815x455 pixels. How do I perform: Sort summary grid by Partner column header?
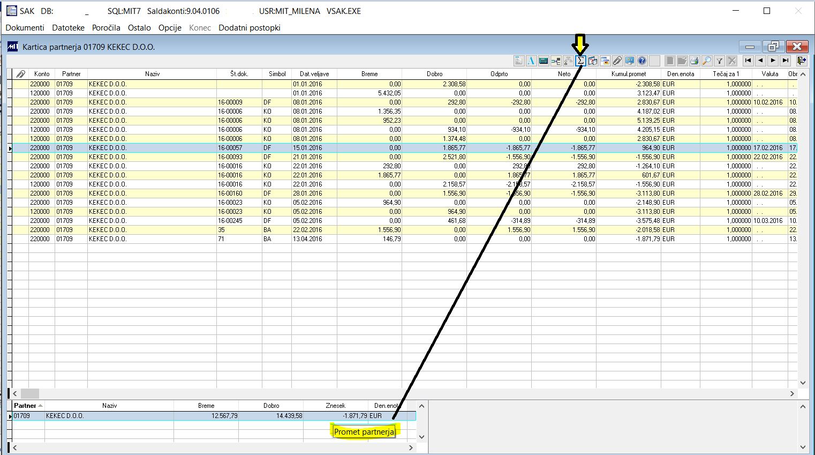tap(25, 406)
